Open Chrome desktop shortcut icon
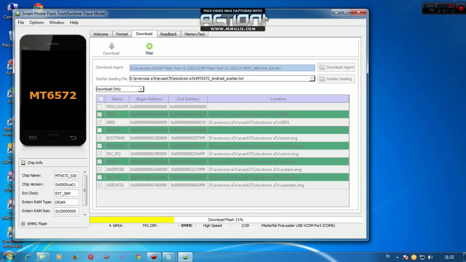Image resolution: width=466 pixels, height=262 pixels. tap(38, 6)
